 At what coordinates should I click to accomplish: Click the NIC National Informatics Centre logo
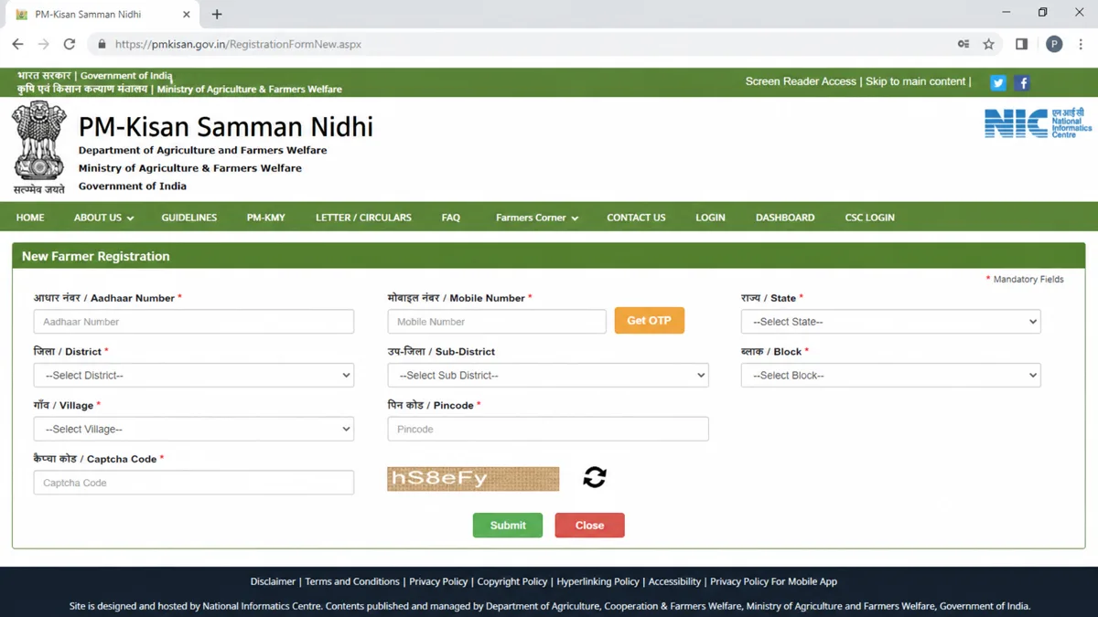click(1038, 122)
